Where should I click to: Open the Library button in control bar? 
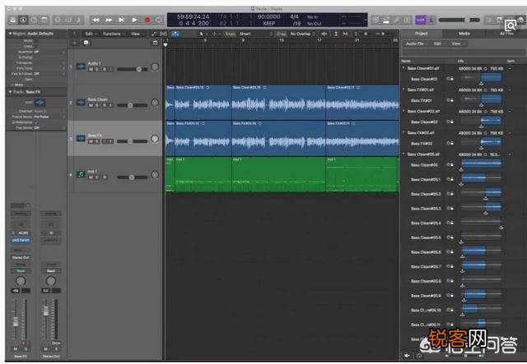pyautogui.click(x=12, y=20)
